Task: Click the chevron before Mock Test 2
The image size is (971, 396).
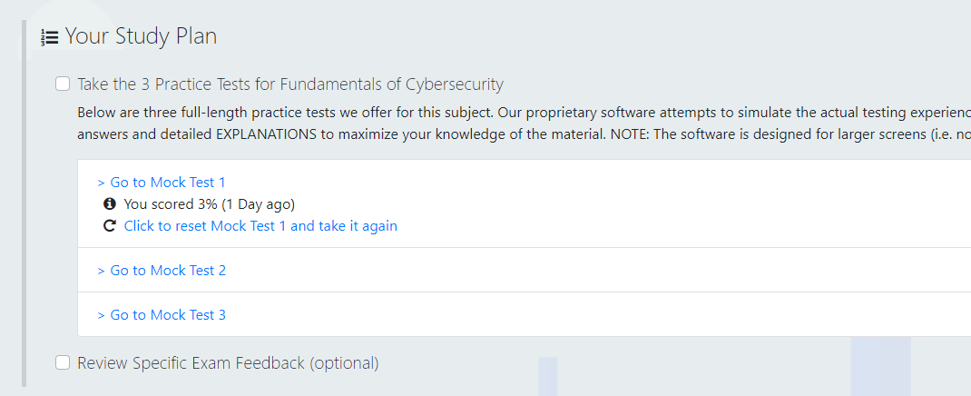Action: 102,271
